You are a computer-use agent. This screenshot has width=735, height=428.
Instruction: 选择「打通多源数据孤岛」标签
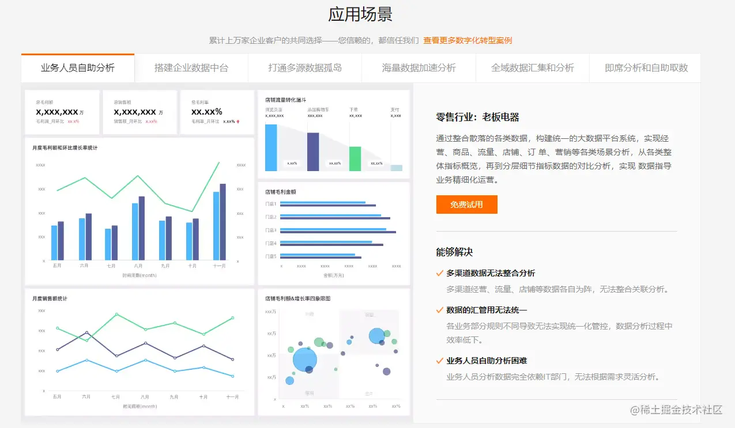click(304, 68)
